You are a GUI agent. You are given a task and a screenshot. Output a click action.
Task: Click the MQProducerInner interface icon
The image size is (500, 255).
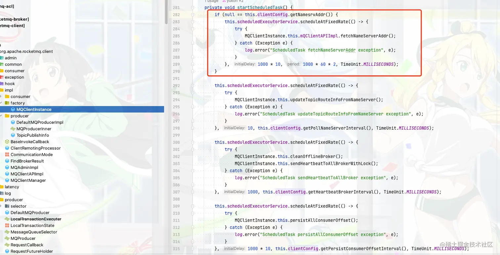13,129
